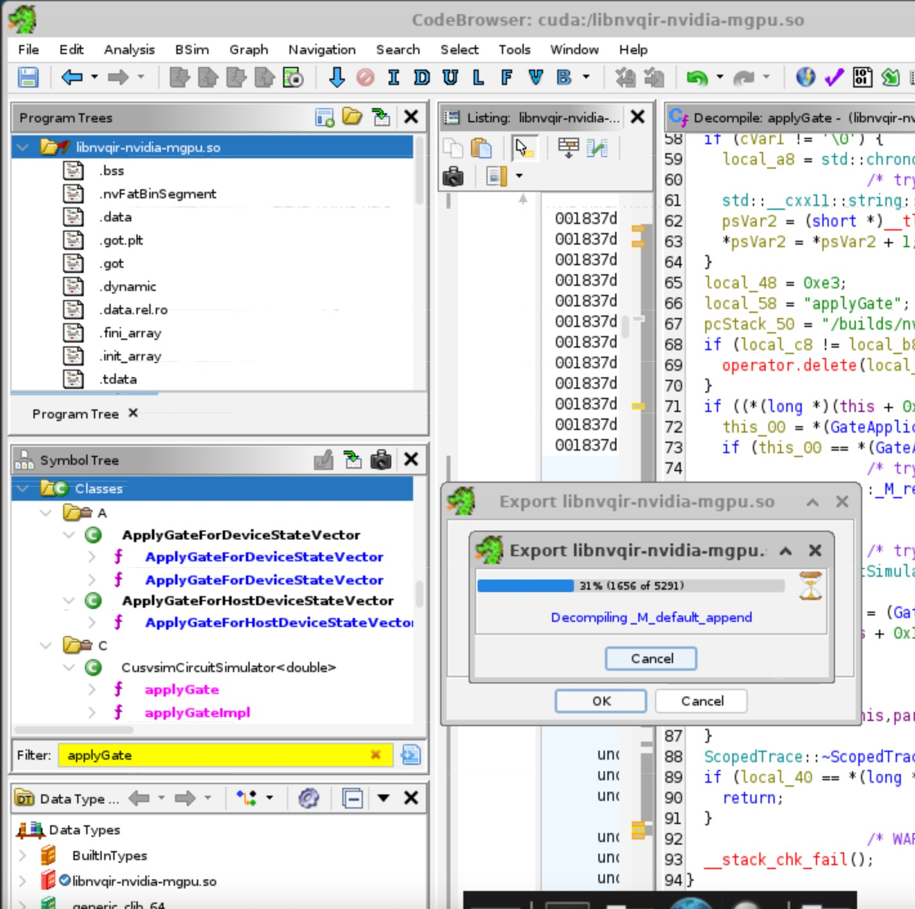915x909 pixels.
Task: Open the File menu
Action: (x=28, y=50)
